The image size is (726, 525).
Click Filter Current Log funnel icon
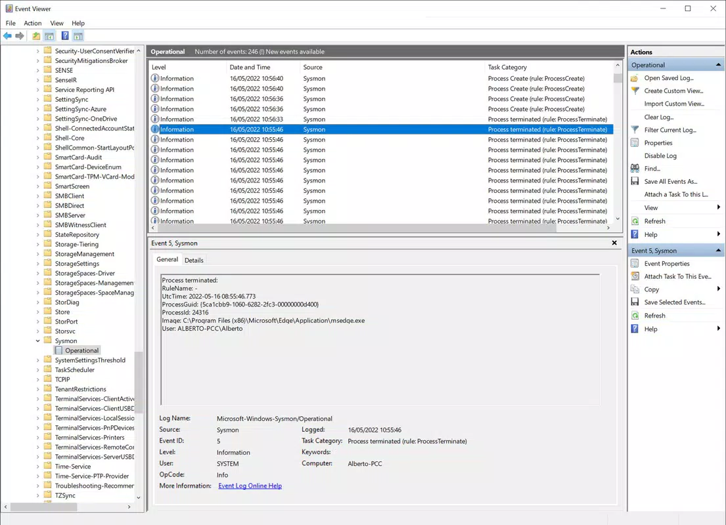tap(635, 130)
